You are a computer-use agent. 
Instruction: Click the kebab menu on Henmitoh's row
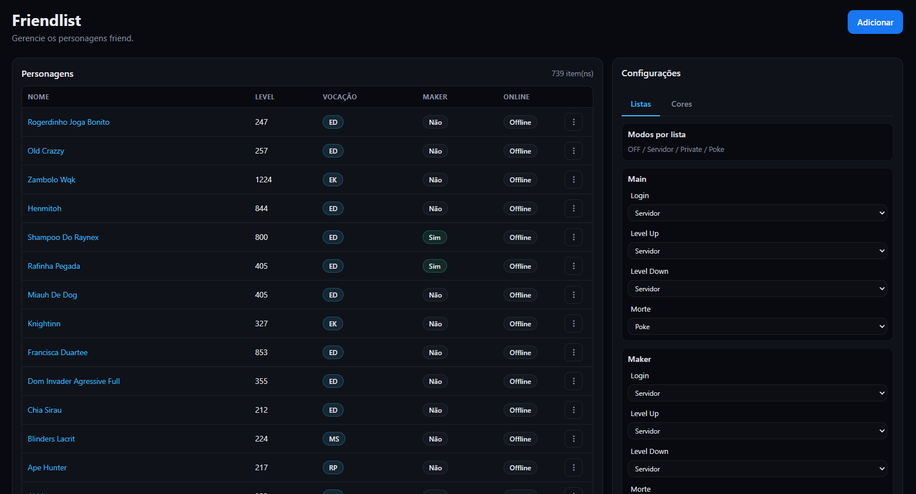(574, 208)
